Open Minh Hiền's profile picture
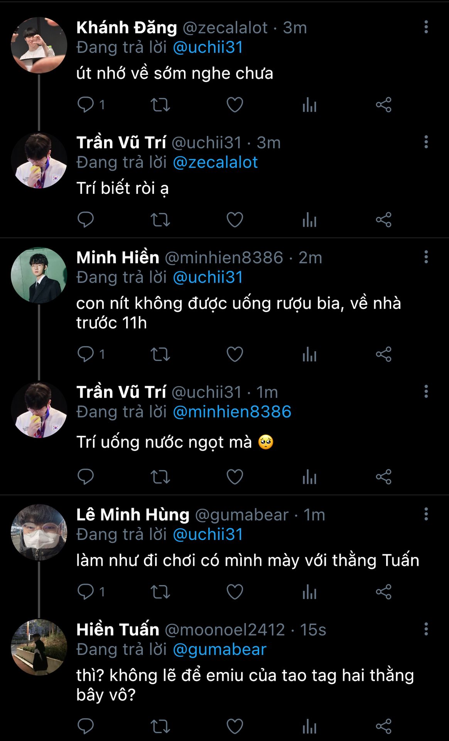Screen dimensions: 449x741 coord(39,275)
